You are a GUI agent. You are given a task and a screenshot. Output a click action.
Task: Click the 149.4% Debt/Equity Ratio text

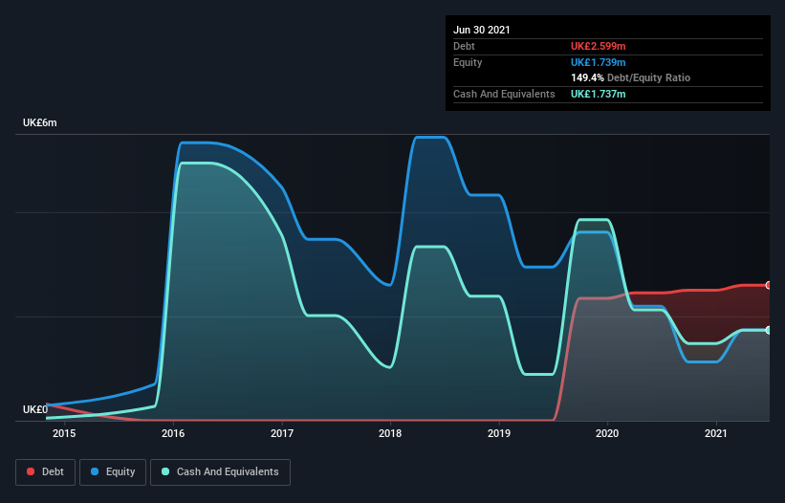pyautogui.click(x=630, y=78)
